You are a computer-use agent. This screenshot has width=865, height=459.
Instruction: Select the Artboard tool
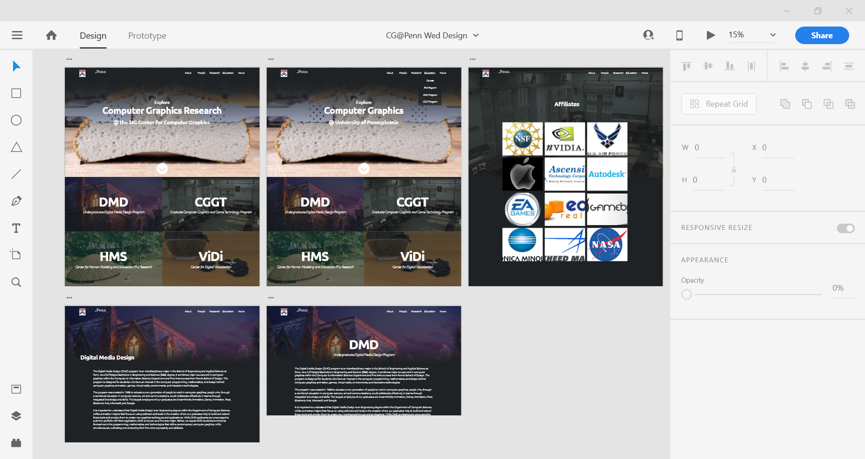pyautogui.click(x=16, y=254)
